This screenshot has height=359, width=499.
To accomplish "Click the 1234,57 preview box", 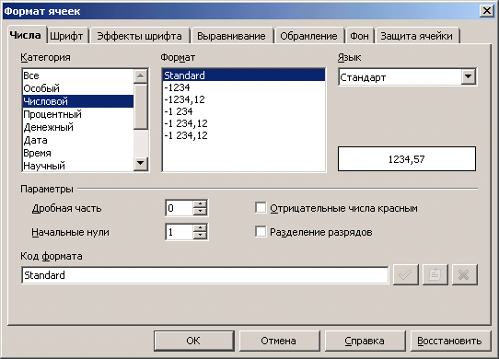I will coord(407,159).
